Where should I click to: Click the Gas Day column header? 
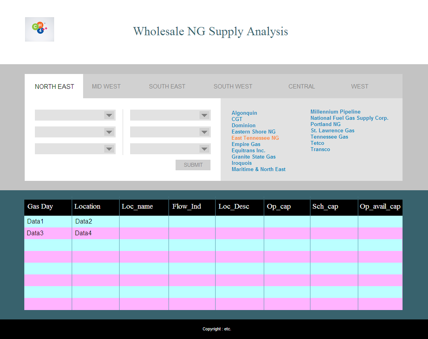40,207
